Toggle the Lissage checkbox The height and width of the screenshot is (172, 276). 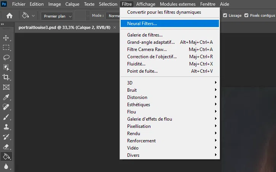[225, 16]
